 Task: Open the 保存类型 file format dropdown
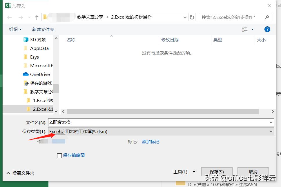pos(271,131)
